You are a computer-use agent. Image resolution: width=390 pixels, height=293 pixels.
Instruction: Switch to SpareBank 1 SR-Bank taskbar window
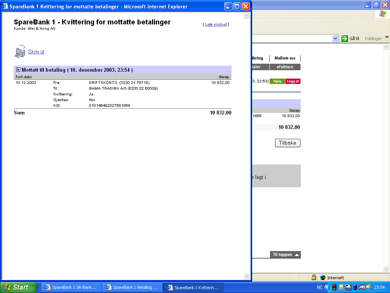click(71, 287)
